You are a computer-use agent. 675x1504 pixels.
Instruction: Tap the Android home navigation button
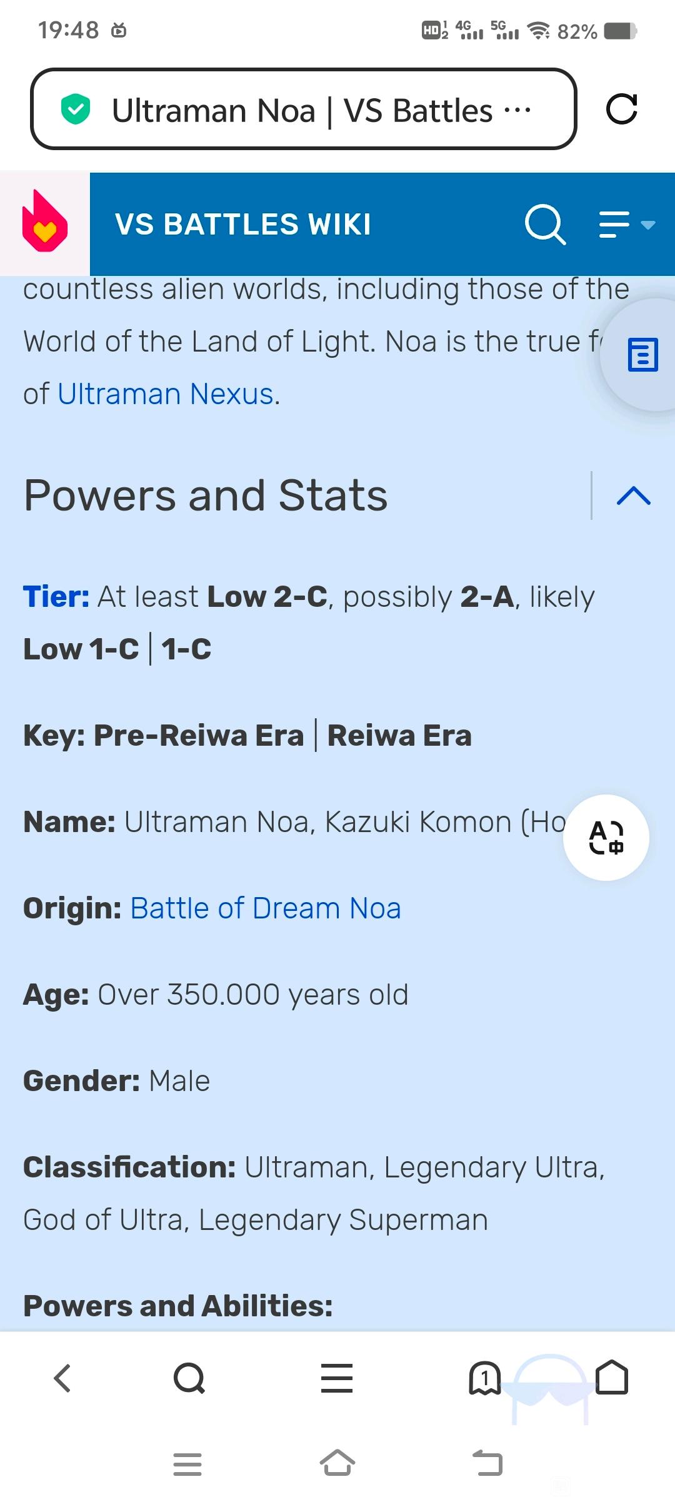coord(337,1463)
